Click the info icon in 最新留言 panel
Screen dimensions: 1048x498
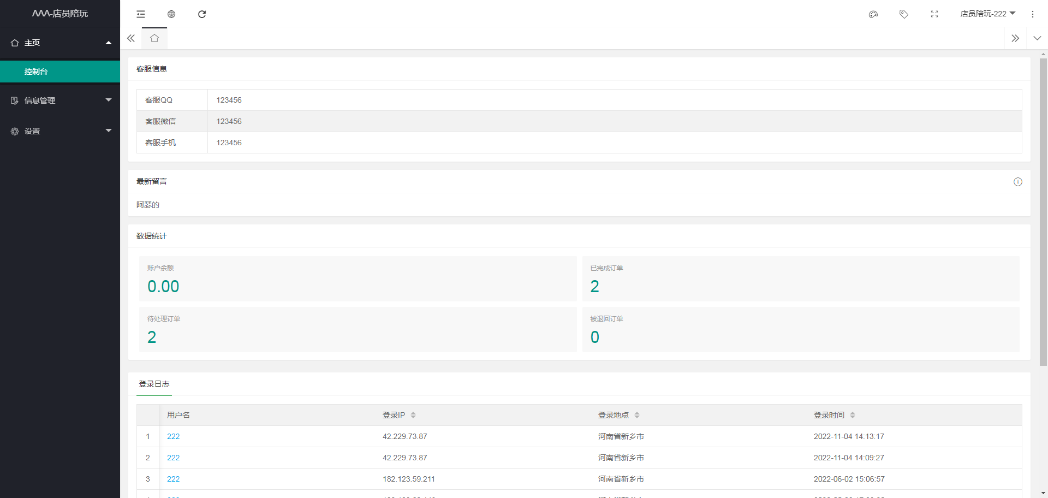coord(1018,182)
